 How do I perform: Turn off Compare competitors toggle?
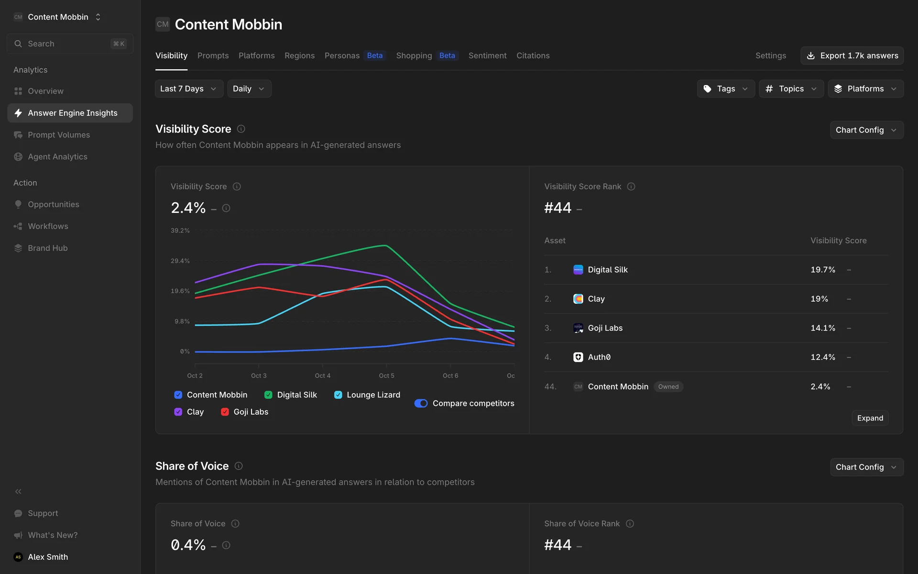(421, 403)
